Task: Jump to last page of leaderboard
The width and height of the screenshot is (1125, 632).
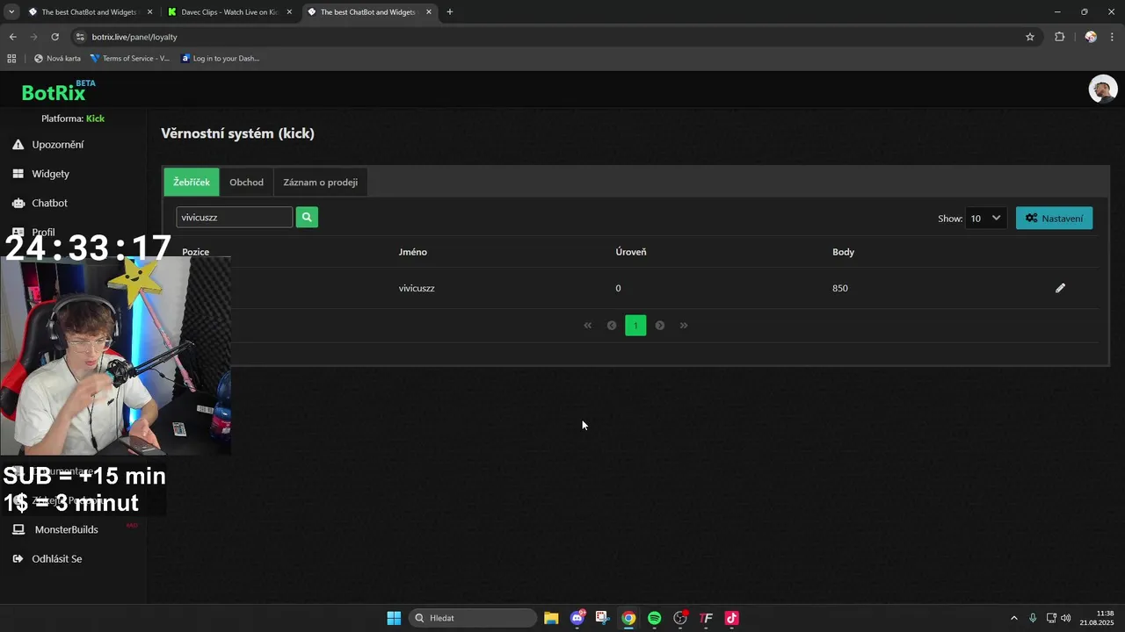Action: click(x=684, y=326)
